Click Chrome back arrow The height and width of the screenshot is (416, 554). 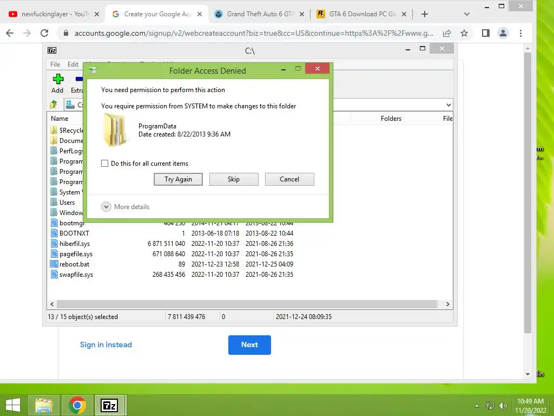10,33
